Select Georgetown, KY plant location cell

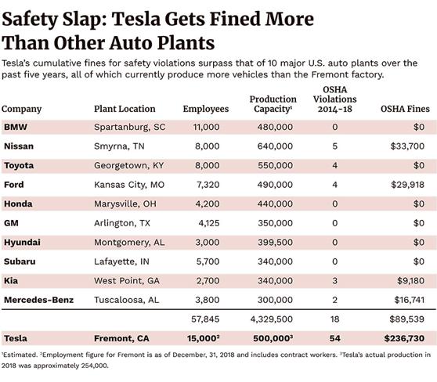click(x=128, y=165)
